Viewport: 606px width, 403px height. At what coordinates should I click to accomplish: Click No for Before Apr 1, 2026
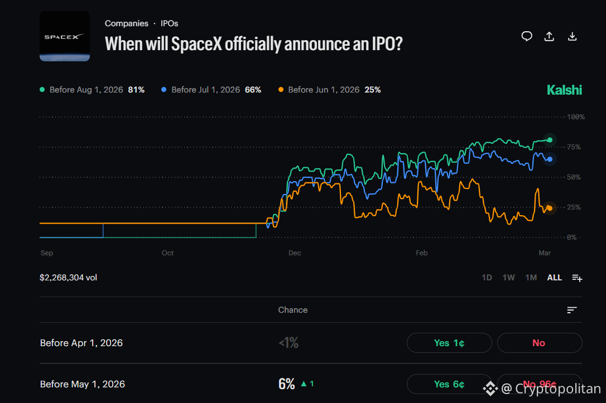pos(540,343)
